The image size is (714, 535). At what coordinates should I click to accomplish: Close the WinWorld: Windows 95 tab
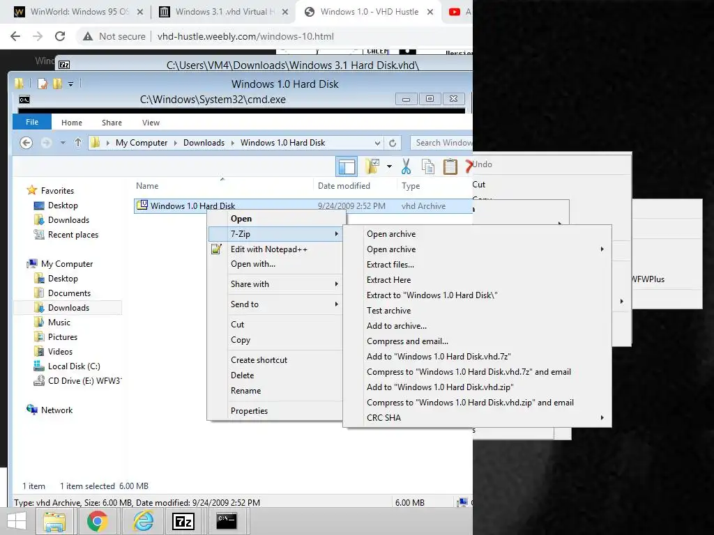tap(140, 13)
